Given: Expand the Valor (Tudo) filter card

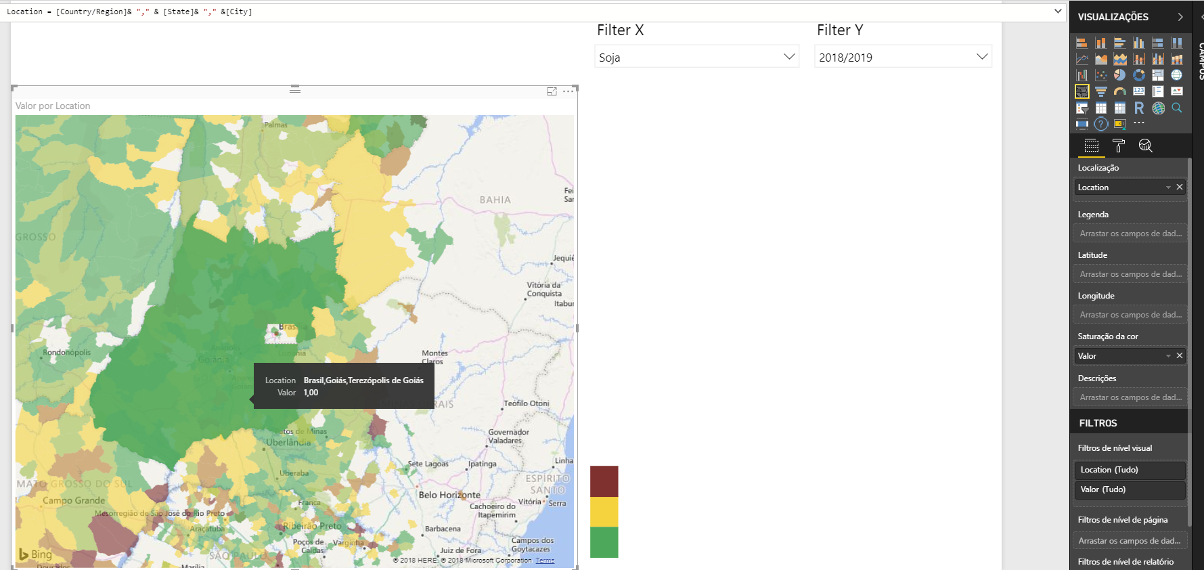Looking at the screenshot, I should pyautogui.click(x=1130, y=489).
